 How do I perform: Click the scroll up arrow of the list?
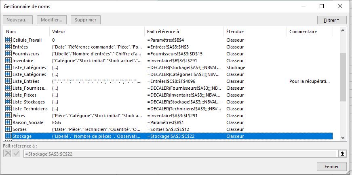click(x=343, y=31)
